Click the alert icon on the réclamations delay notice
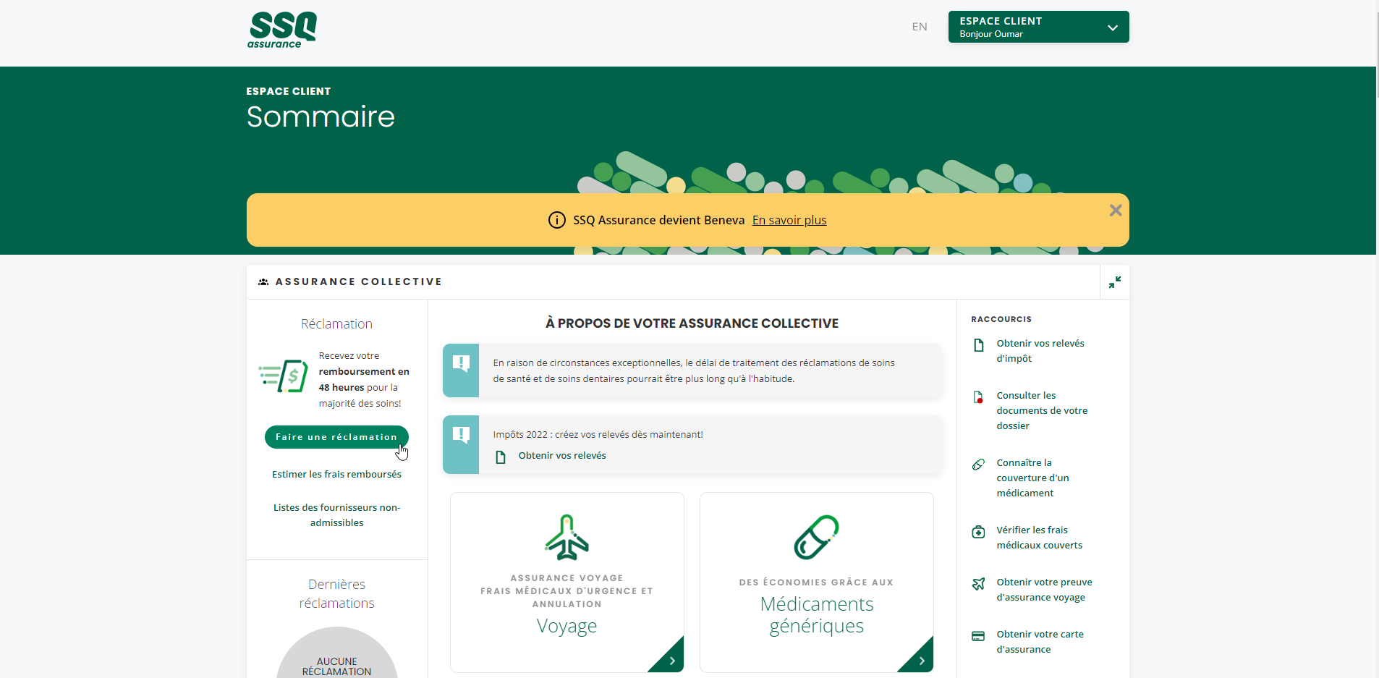The width and height of the screenshot is (1379, 678). (461, 363)
